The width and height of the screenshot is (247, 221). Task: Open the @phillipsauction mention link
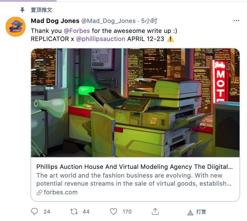pyautogui.click(x=100, y=39)
